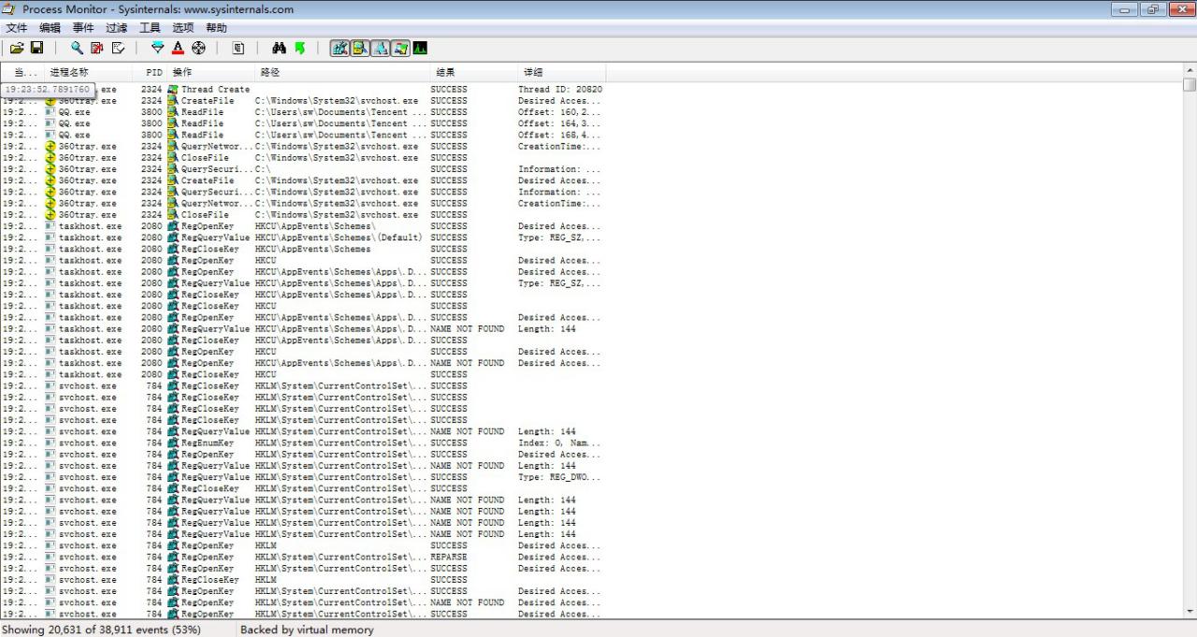Click the 进程名称 column header
1197x637 pixels.
click(69, 72)
